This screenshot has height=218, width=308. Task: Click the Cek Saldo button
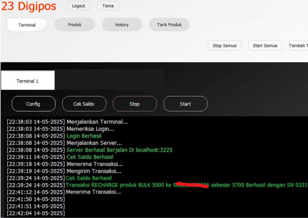click(x=84, y=104)
